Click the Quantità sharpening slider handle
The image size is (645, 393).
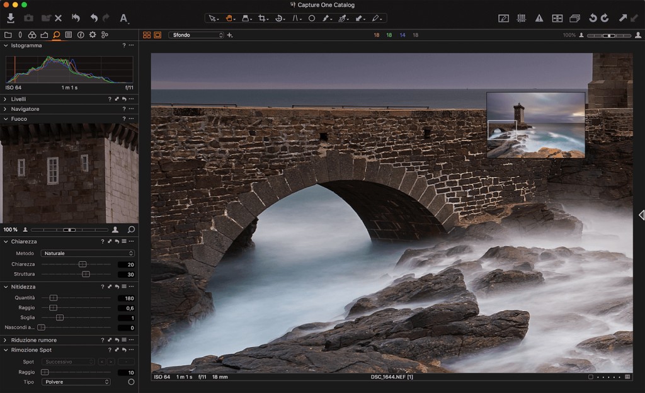pyautogui.click(x=54, y=298)
